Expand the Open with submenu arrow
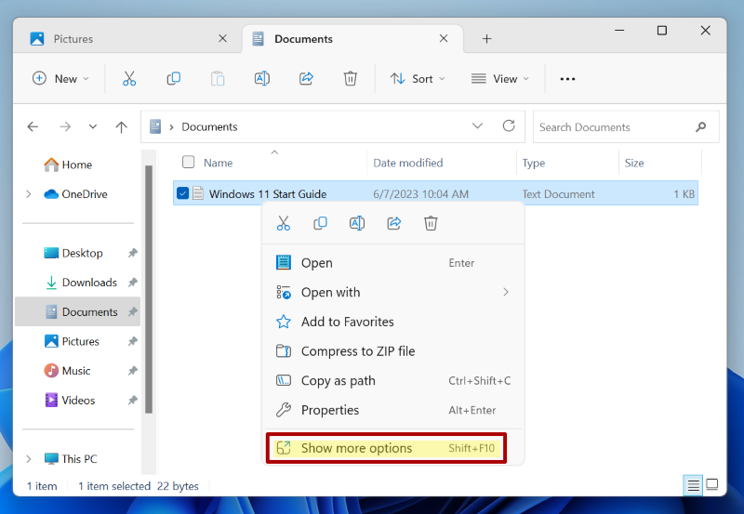The width and height of the screenshot is (744, 514). 506,292
